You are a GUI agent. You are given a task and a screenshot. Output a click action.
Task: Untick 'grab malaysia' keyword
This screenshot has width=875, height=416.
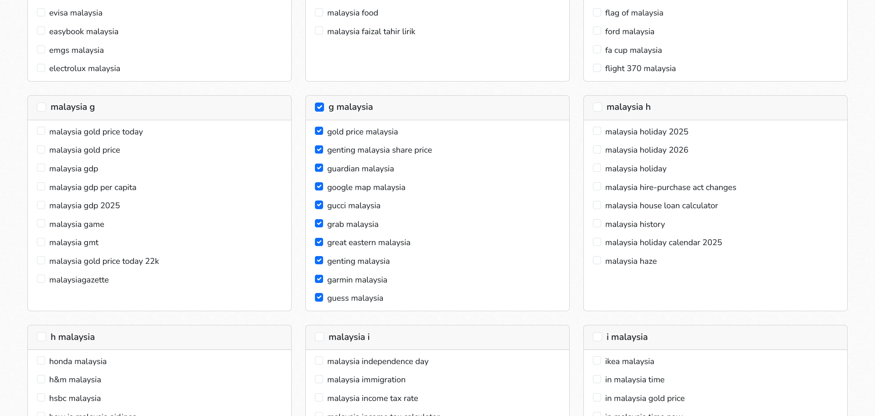[x=319, y=224]
